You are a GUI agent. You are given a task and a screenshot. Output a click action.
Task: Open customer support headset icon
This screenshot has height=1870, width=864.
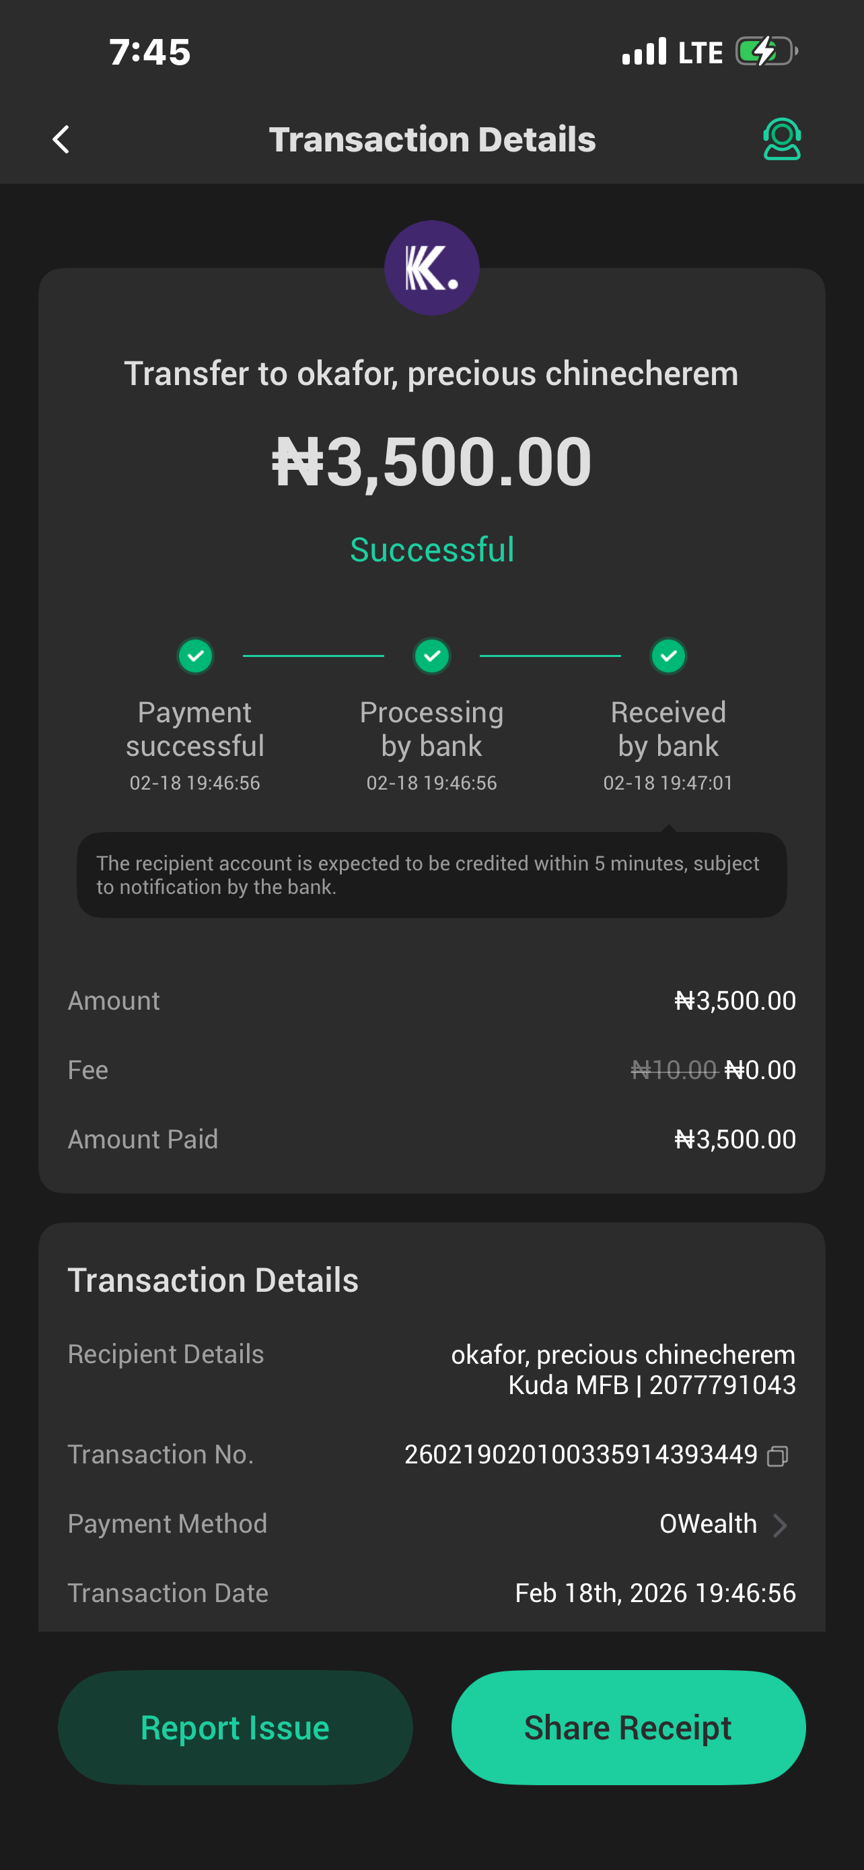click(781, 139)
